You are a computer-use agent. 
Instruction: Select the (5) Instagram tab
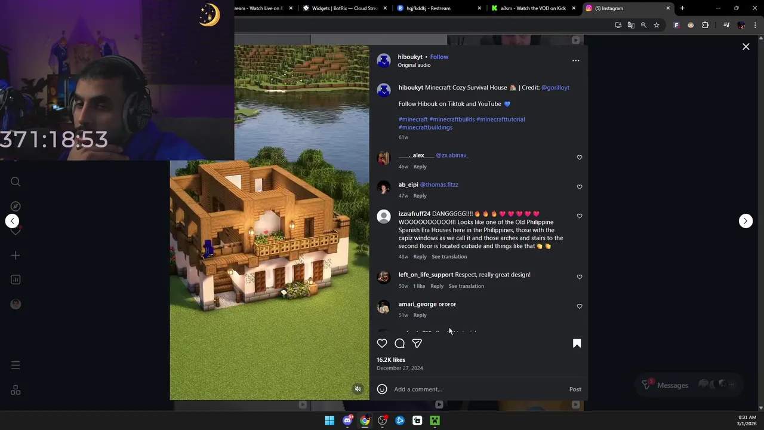click(x=627, y=8)
